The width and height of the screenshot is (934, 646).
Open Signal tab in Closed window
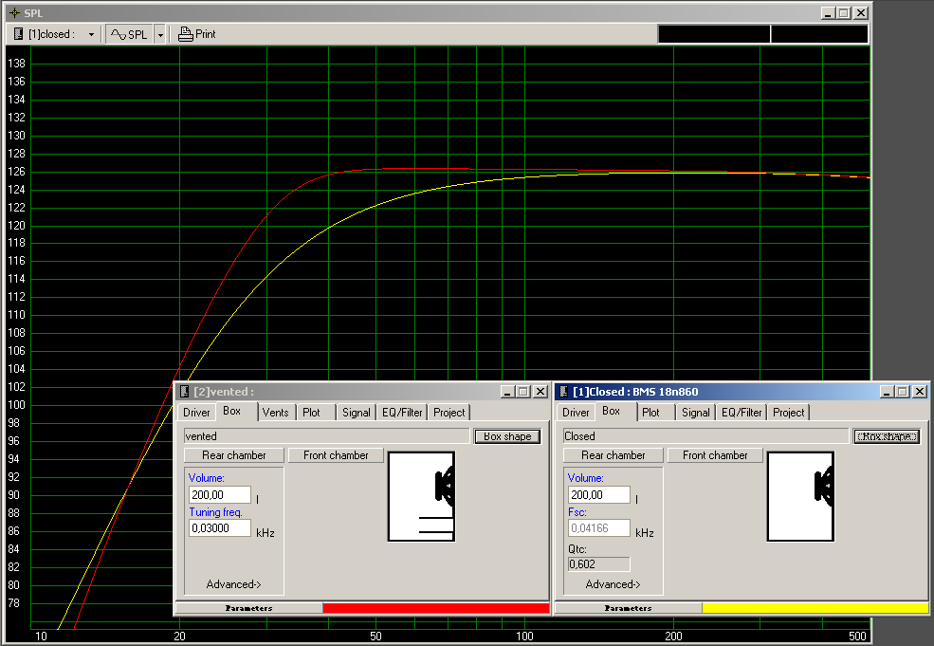point(696,413)
